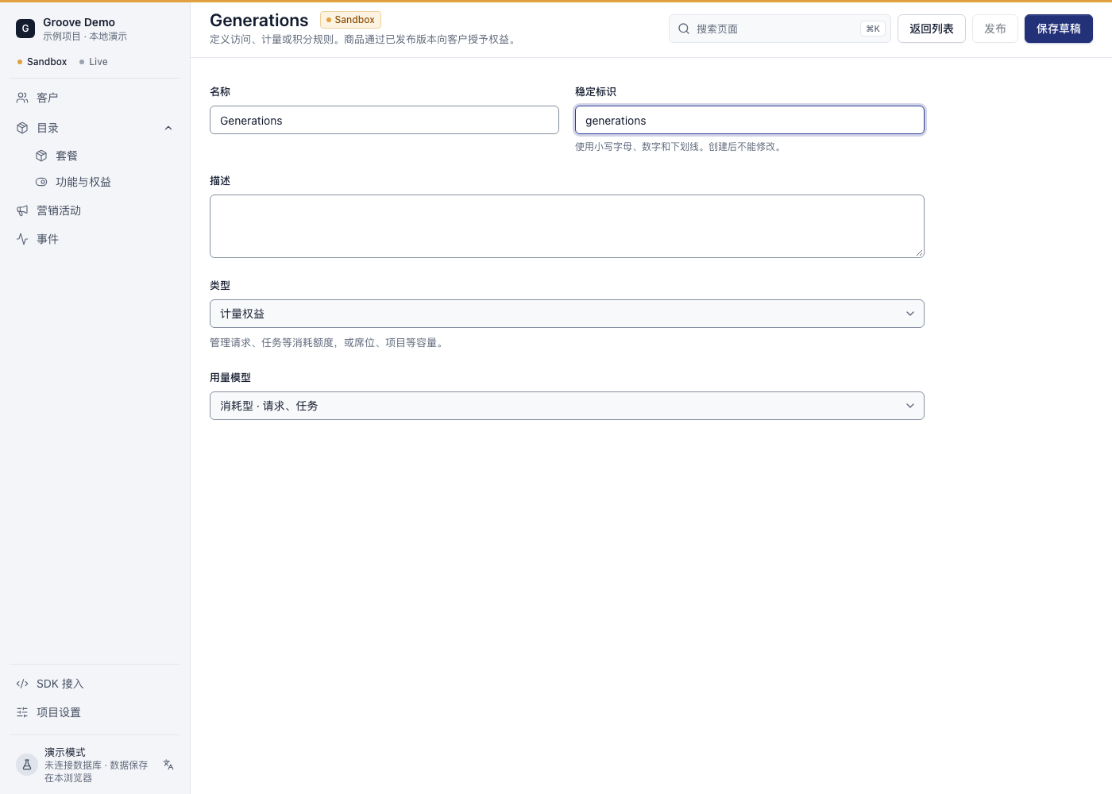Open 套餐 under 目录
1112x794 pixels.
[x=105, y=156]
